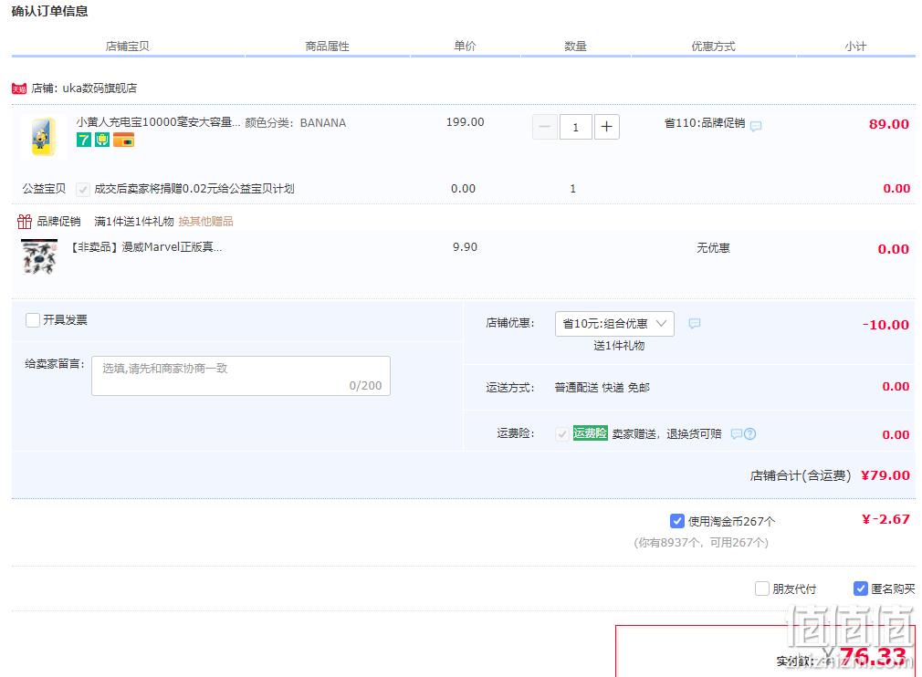The height and width of the screenshot is (677, 922).
Task: Click the green 7-day return icon
Action: tap(83, 140)
